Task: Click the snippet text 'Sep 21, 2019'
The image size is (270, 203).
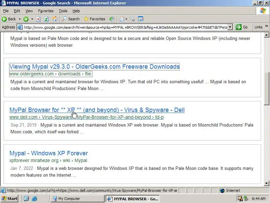Action: (x=23, y=125)
